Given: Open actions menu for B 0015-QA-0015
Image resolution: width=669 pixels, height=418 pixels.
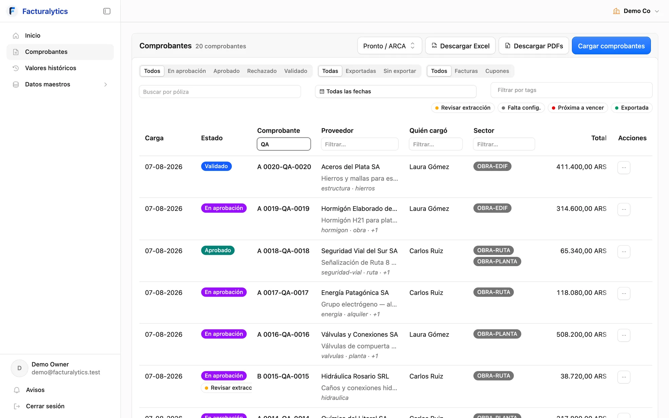Looking at the screenshot, I should click(624, 377).
